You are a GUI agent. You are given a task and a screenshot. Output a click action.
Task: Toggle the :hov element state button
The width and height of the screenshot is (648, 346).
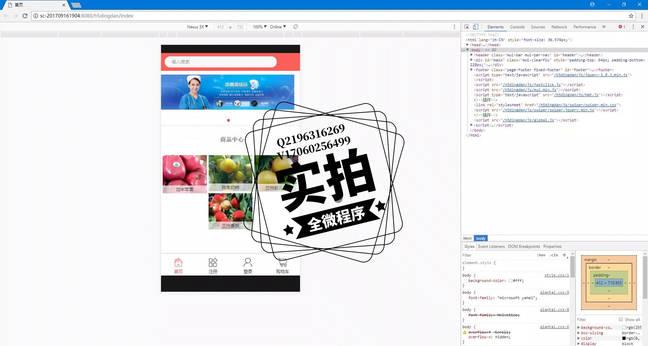tap(541, 255)
